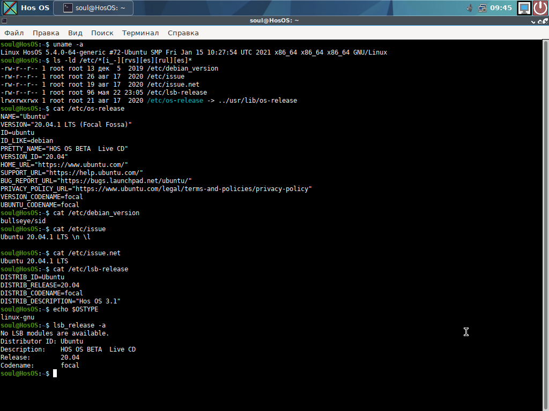The height and width of the screenshot is (411, 549).
Task: Open the Файл menu
Action: 14,33
